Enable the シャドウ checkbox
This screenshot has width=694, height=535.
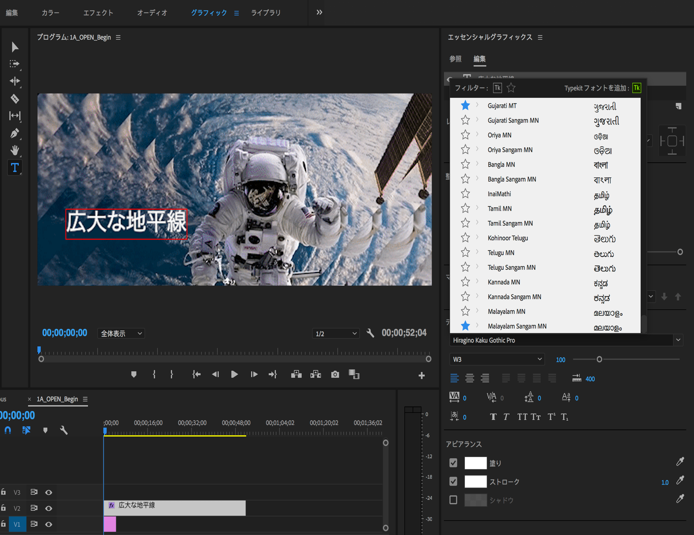coord(453,500)
